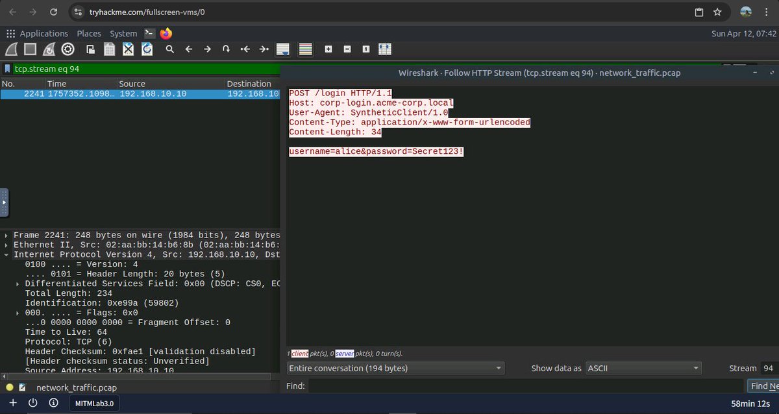Sort packets by the Time column
This screenshot has height=414, width=779.
(80, 84)
